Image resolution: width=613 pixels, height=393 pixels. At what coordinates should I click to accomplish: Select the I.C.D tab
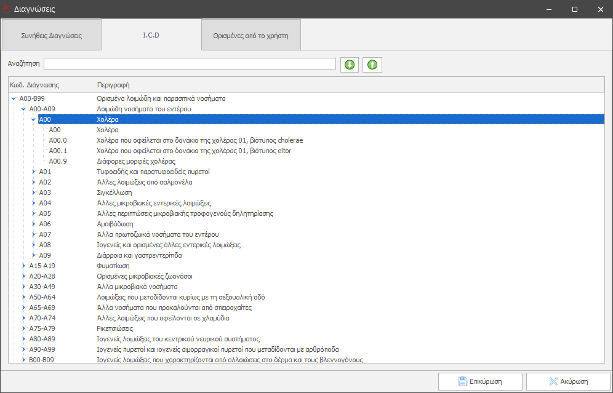pos(151,35)
